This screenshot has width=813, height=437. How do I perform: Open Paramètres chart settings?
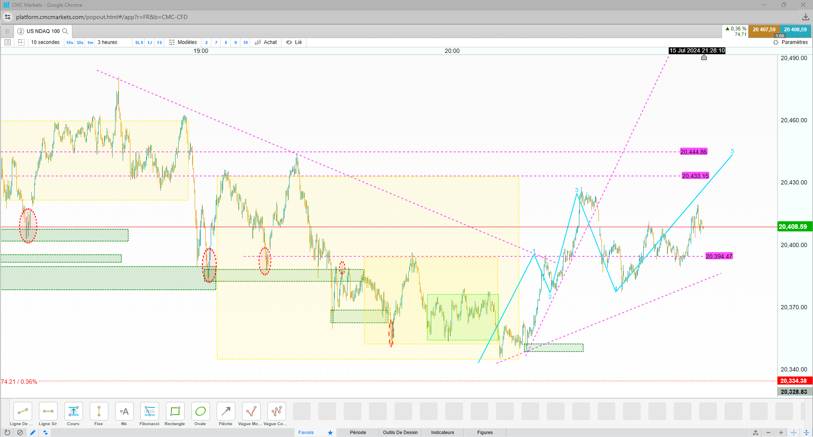(x=790, y=42)
